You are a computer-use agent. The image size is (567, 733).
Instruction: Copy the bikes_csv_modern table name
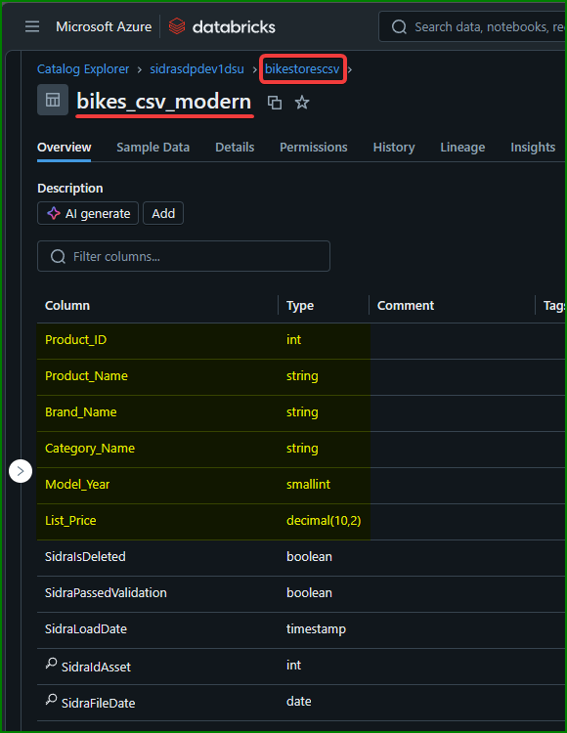point(275,103)
